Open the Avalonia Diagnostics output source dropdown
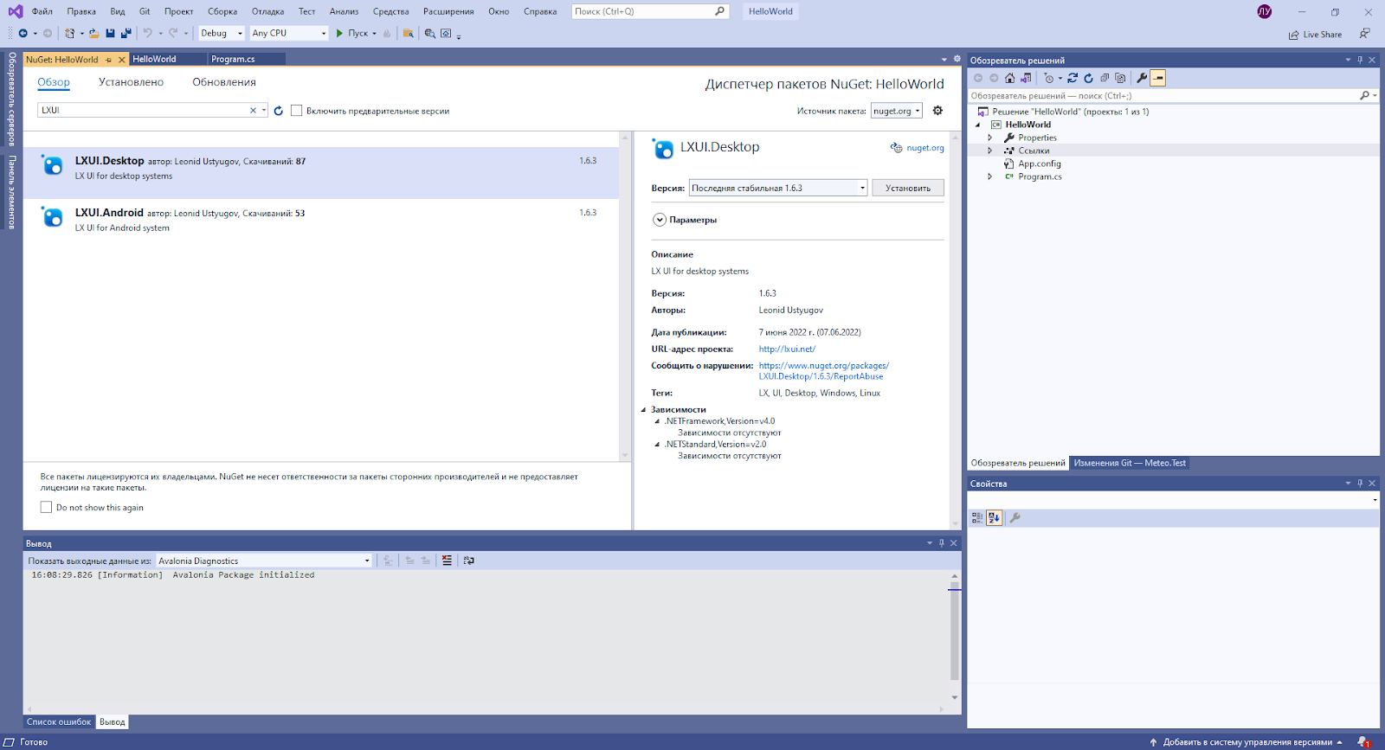The width and height of the screenshot is (1385, 750). click(264, 561)
